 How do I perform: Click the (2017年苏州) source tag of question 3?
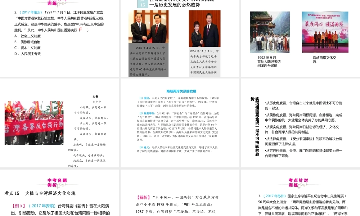tap(274, 196)
